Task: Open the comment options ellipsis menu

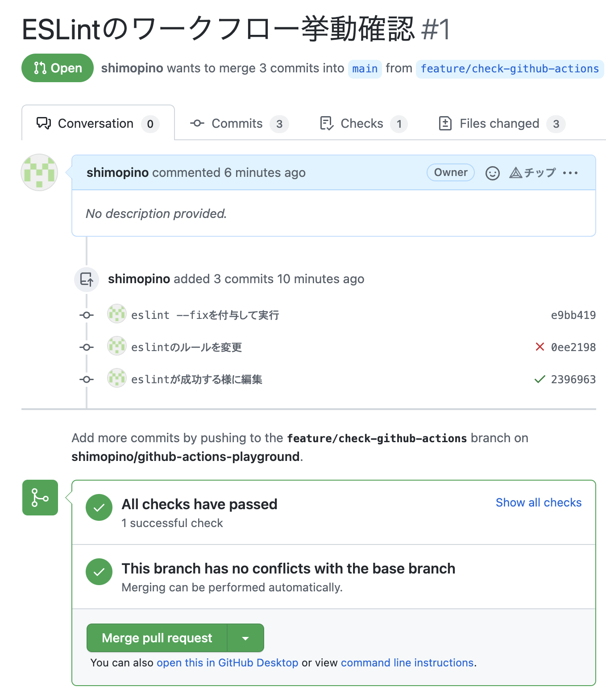Action: [x=570, y=173]
